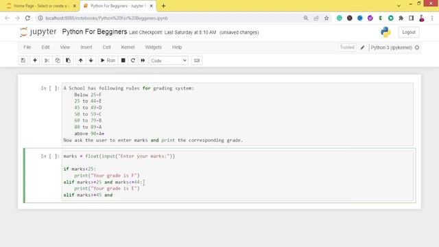Toggle the browser side panel icon
The height and width of the screenshot is (247, 439).
(x=412, y=19)
